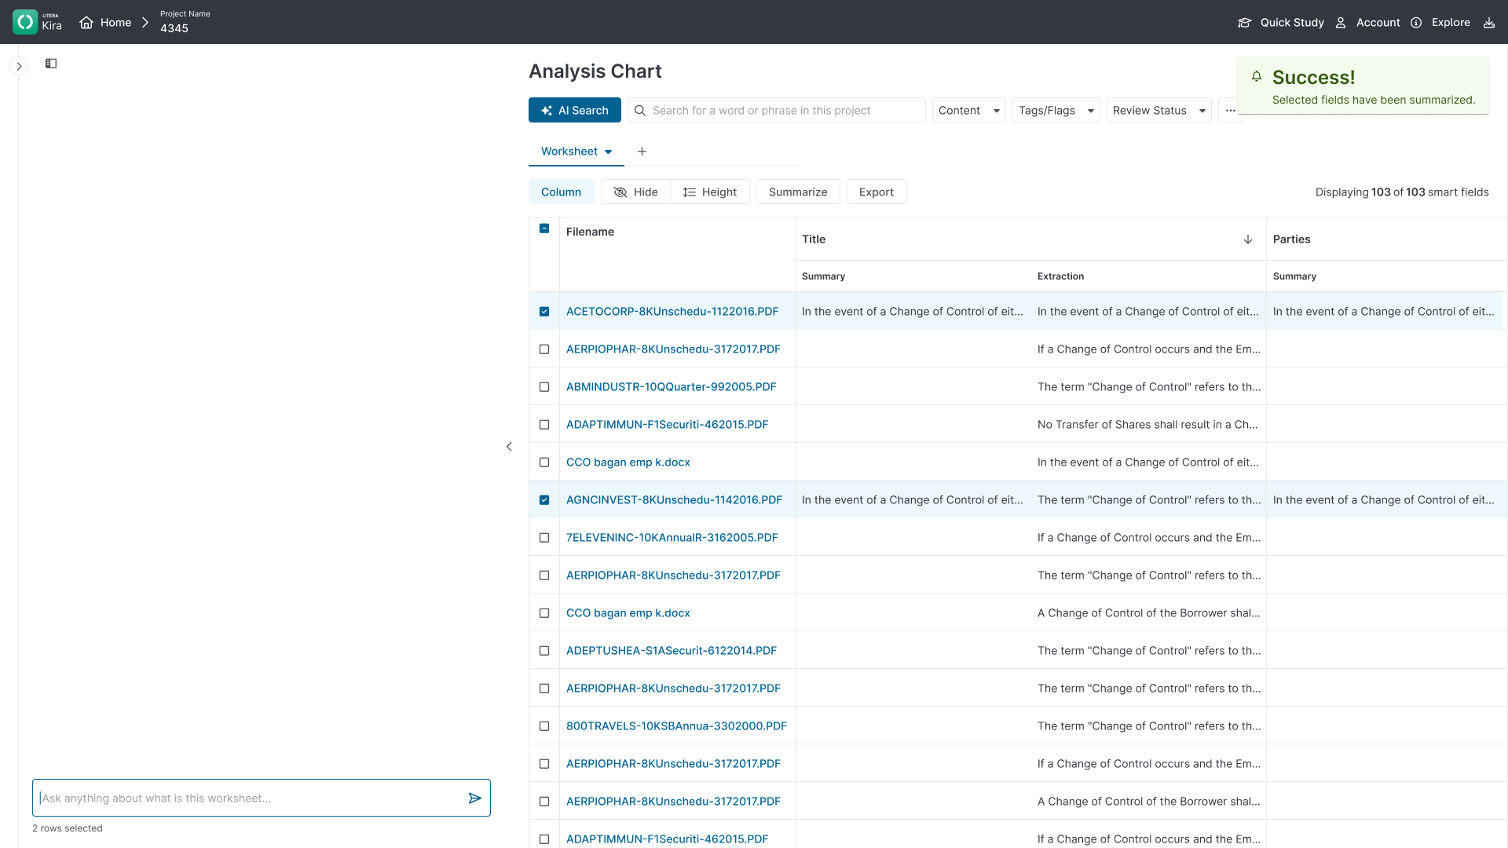
Task: Click the Hide button
Action: click(635, 192)
